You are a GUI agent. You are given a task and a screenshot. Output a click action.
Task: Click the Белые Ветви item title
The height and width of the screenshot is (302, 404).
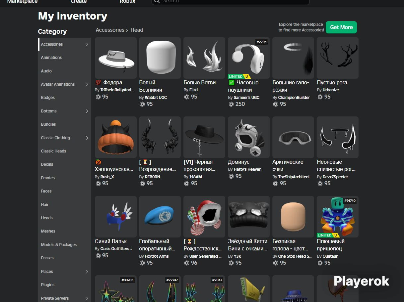pos(200,83)
